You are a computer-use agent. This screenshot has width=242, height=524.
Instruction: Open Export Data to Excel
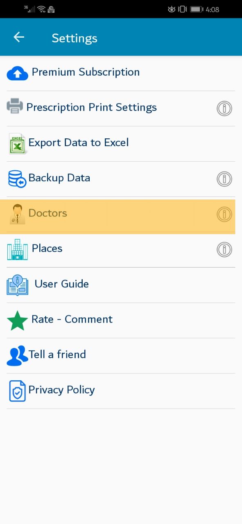coord(121,144)
